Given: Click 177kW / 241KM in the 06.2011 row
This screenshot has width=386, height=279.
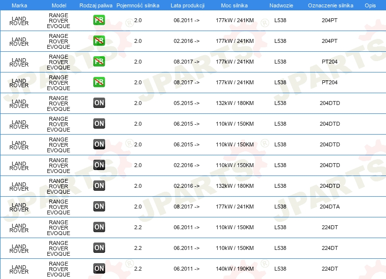Looking at the screenshot, I should point(234,20).
